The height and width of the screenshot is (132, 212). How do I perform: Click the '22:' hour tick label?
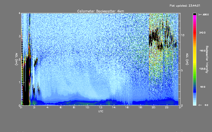(x=167, y=107)
